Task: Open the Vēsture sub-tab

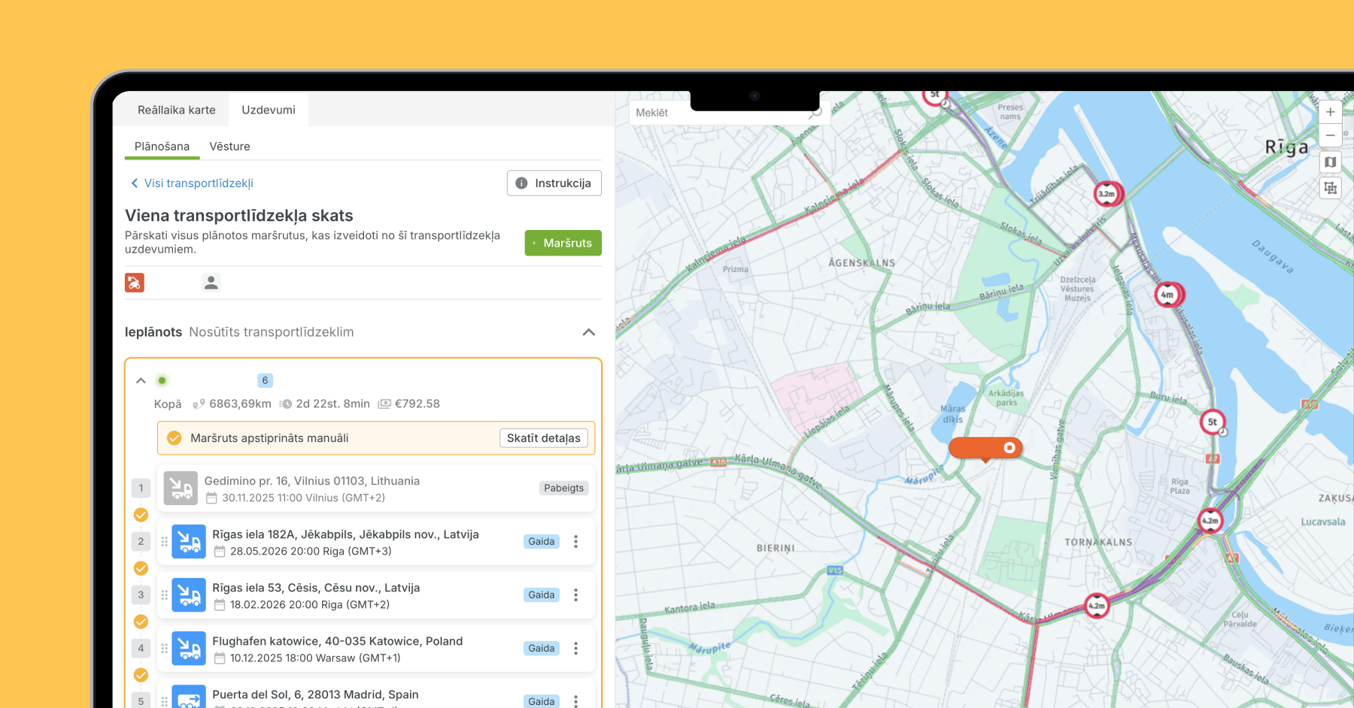Action: pyautogui.click(x=229, y=147)
